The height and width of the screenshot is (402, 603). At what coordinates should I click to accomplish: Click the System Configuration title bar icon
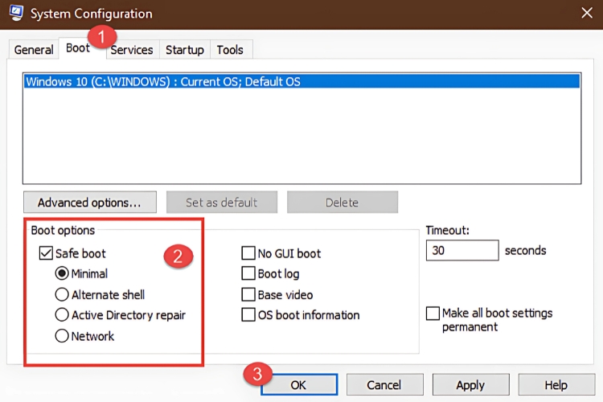tap(15, 14)
